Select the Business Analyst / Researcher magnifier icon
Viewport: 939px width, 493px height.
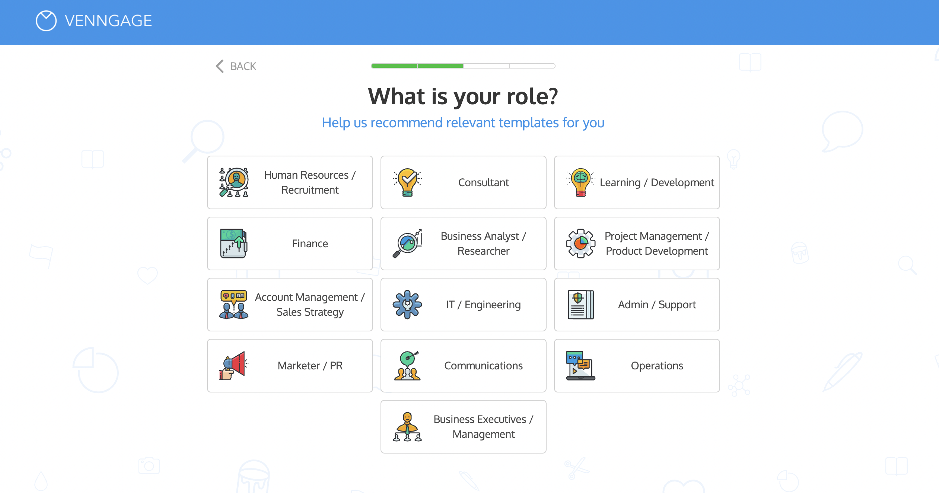tap(407, 244)
